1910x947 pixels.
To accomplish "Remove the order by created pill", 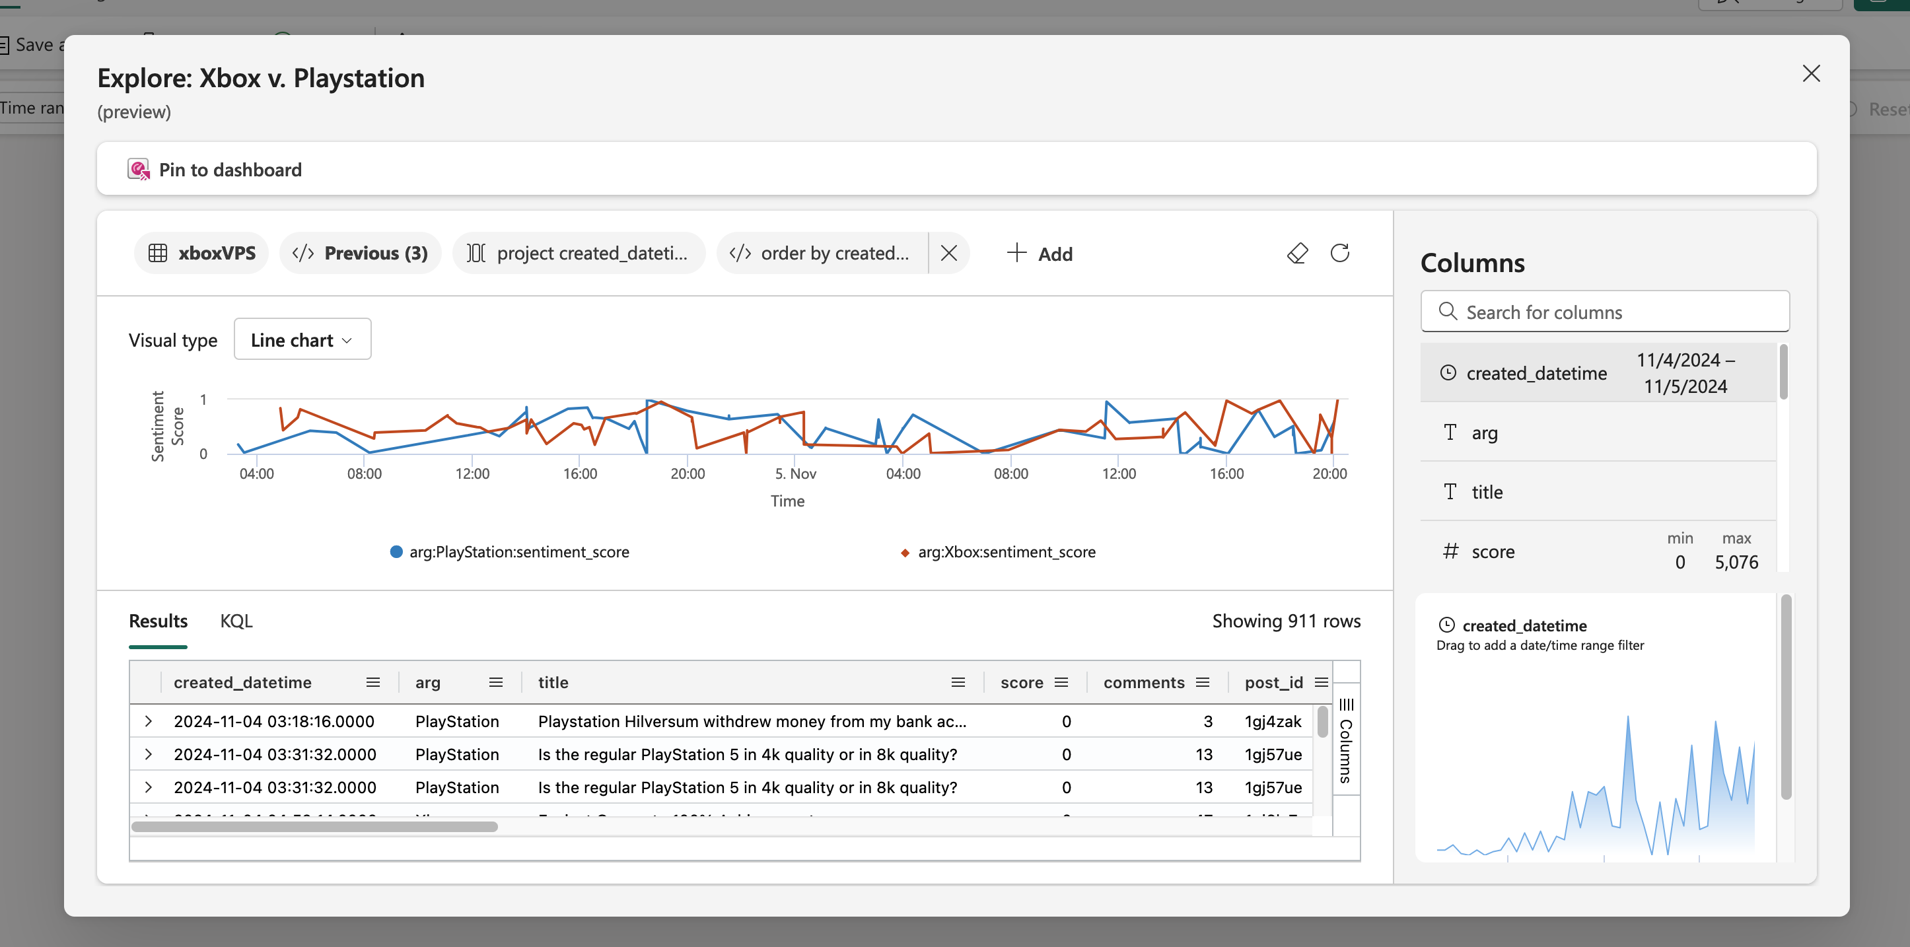I will click(x=948, y=254).
